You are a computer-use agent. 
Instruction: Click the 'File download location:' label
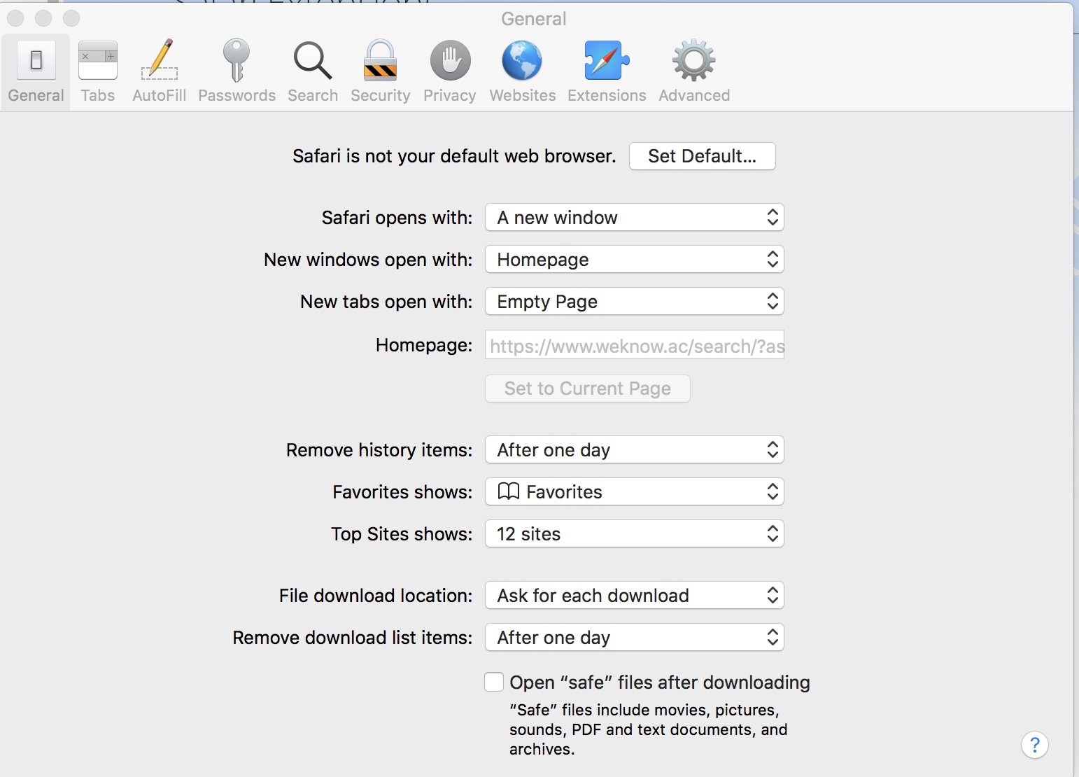pos(376,596)
